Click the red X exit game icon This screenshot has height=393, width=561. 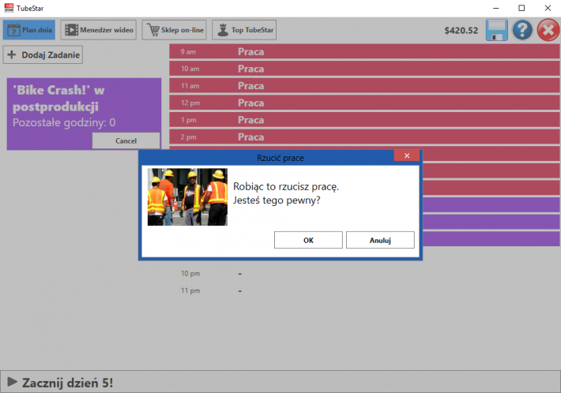(548, 30)
